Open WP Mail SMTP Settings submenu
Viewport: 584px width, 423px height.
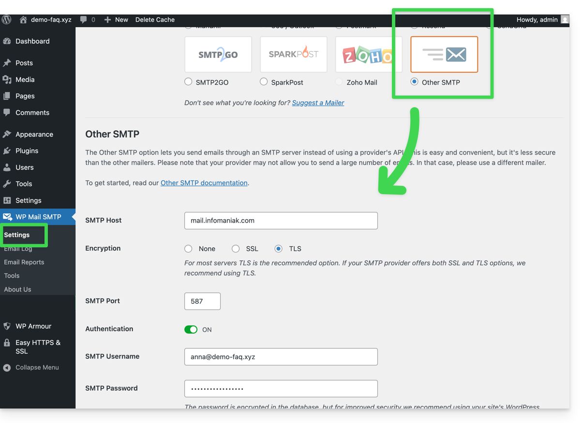[17, 235]
